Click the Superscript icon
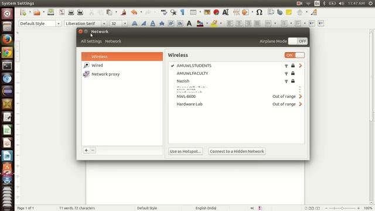 [x=171, y=23]
